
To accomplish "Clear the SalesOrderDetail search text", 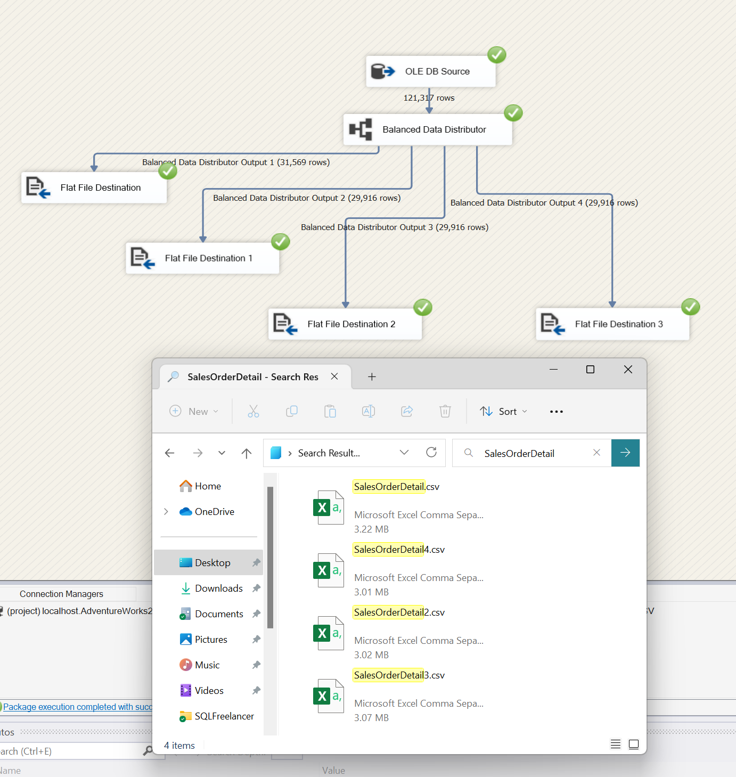I will click(x=596, y=453).
